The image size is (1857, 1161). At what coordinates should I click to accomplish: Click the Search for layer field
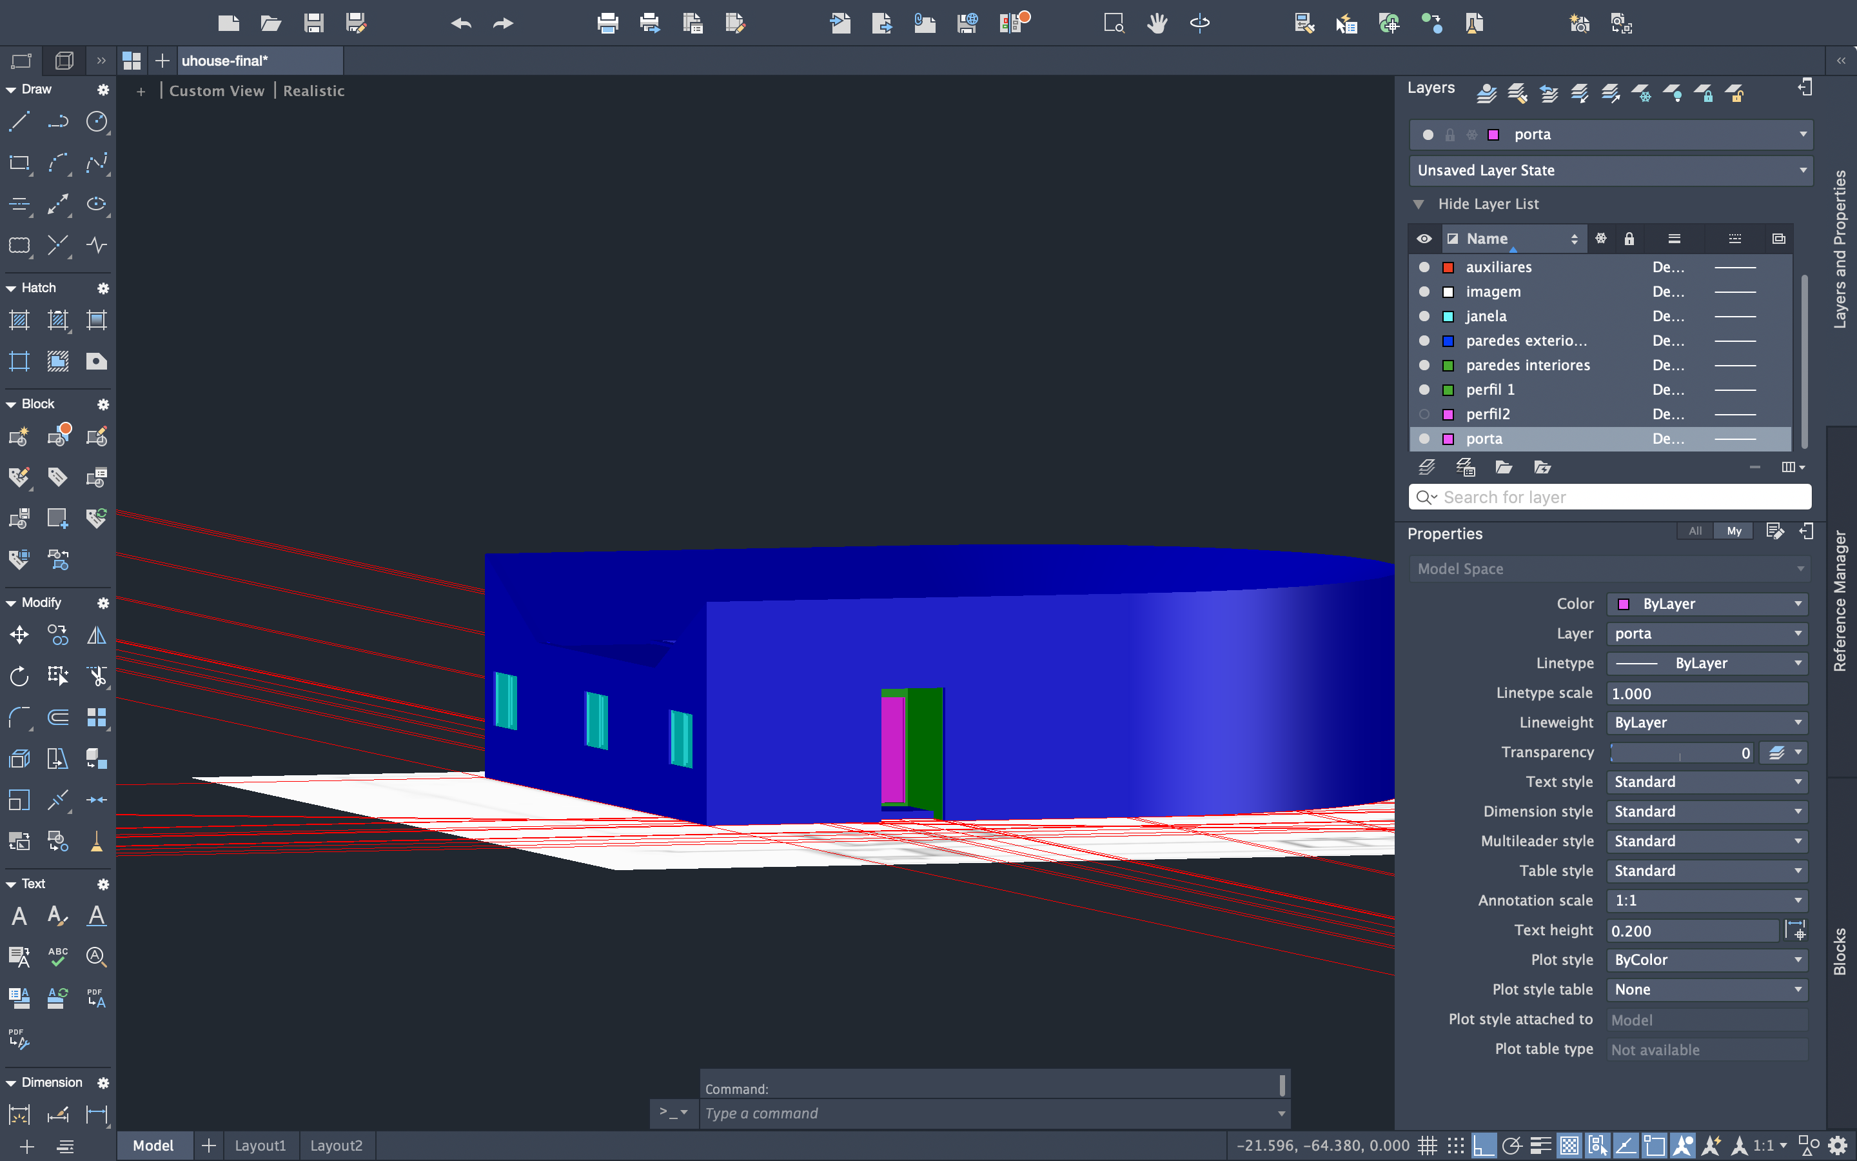tap(1611, 497)
